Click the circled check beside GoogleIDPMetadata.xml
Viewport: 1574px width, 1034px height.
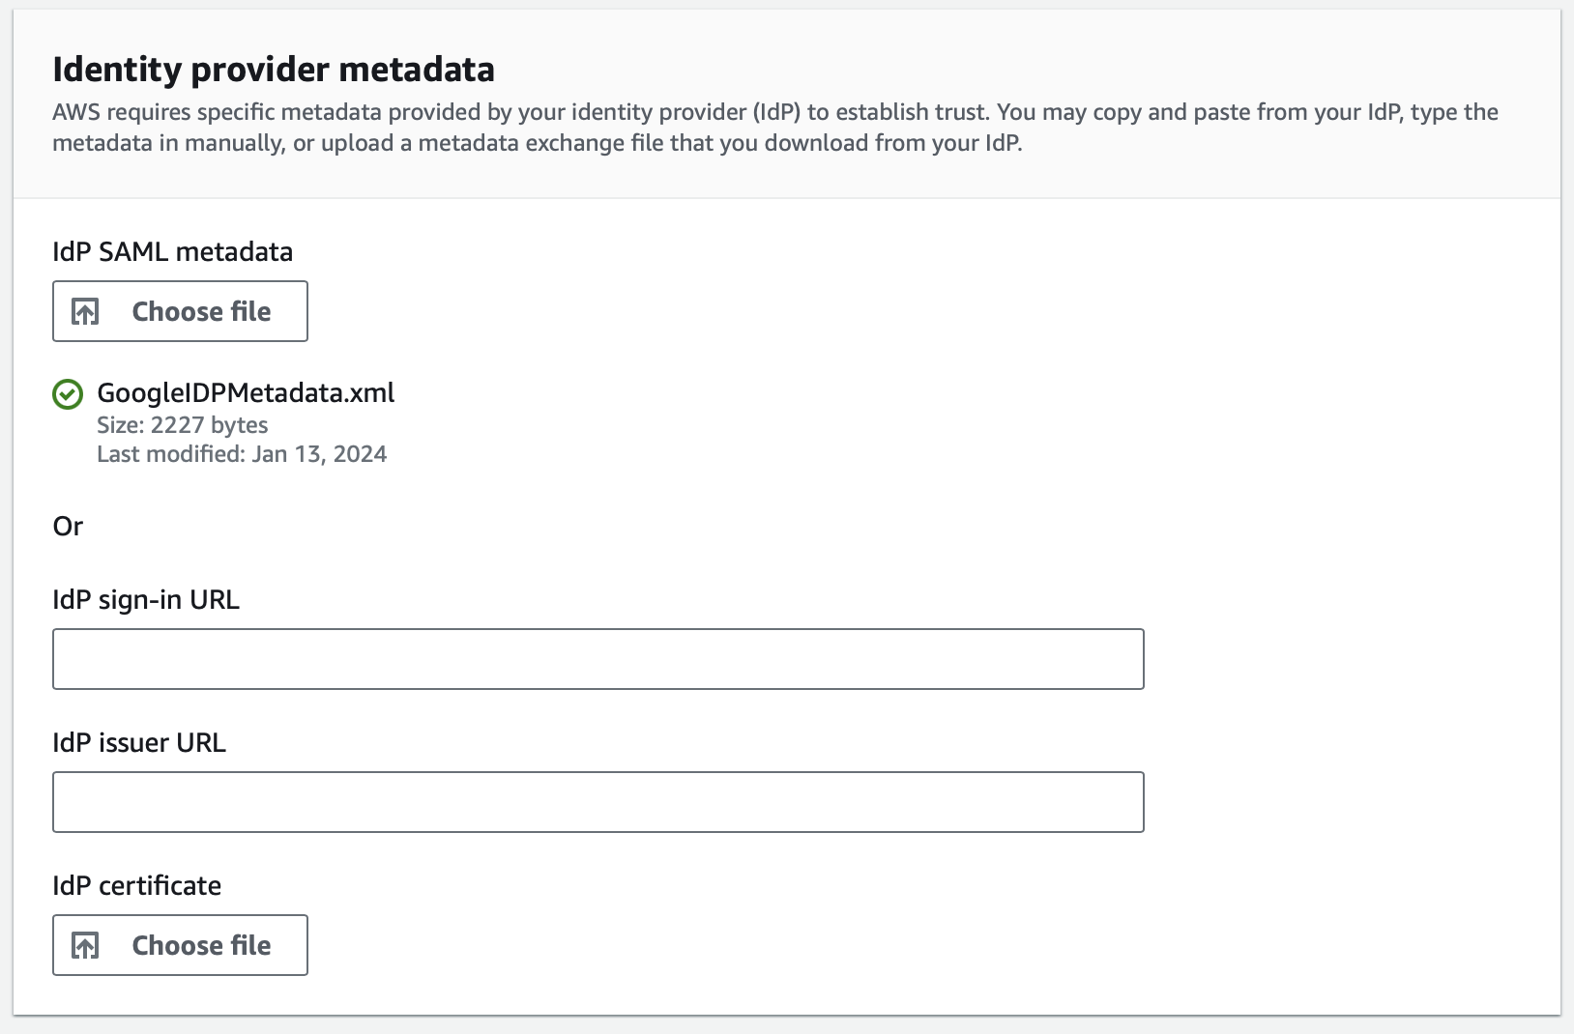pos(68,393)
